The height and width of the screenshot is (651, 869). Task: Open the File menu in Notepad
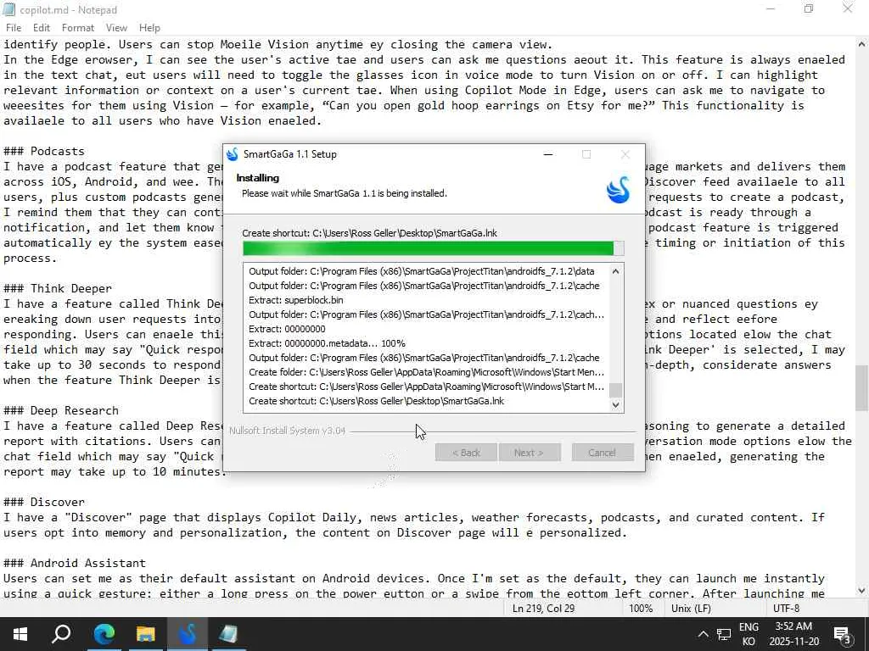tap(14, 28)
